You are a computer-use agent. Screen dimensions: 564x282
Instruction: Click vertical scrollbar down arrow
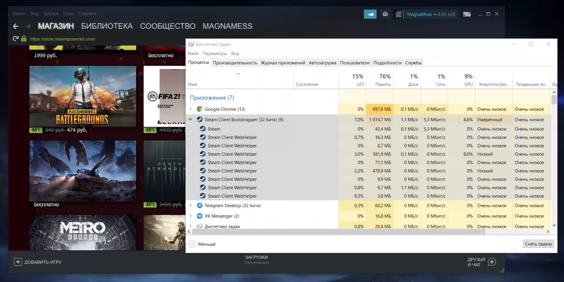[x=554, y=226]
